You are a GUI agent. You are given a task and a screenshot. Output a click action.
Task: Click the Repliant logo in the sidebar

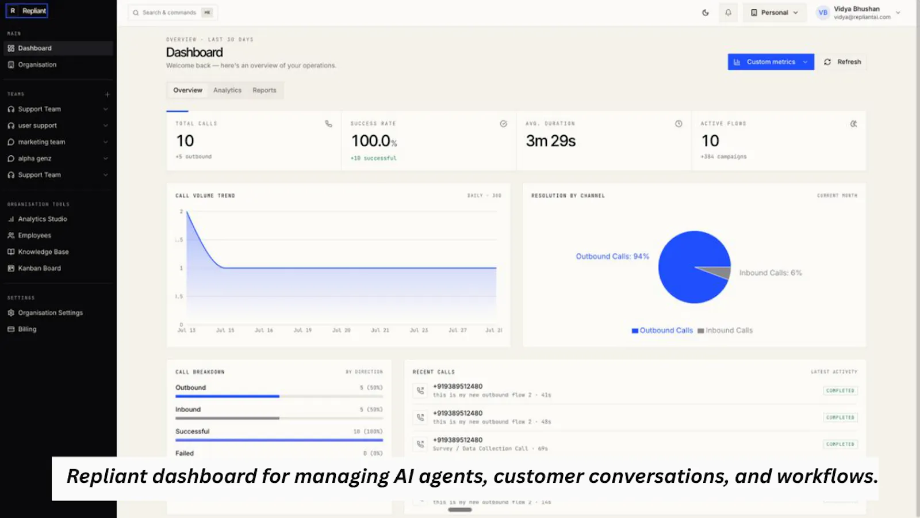(x=26, y=11)
